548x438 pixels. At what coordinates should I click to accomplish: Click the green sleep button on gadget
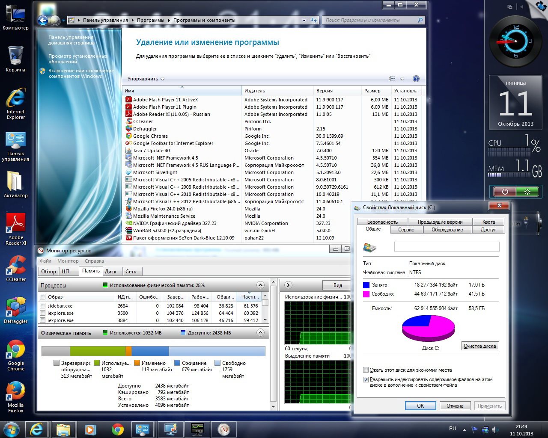pyautogui.click(x=527, y=192)
